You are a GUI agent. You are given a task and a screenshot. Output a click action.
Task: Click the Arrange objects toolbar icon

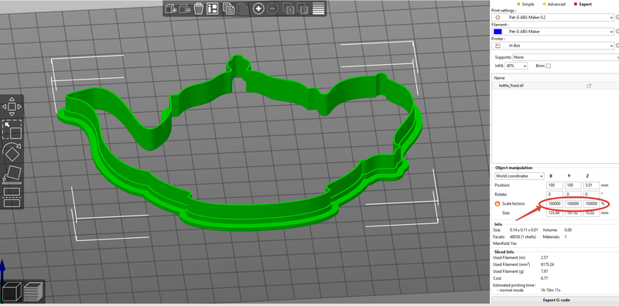tap(213, 8)
